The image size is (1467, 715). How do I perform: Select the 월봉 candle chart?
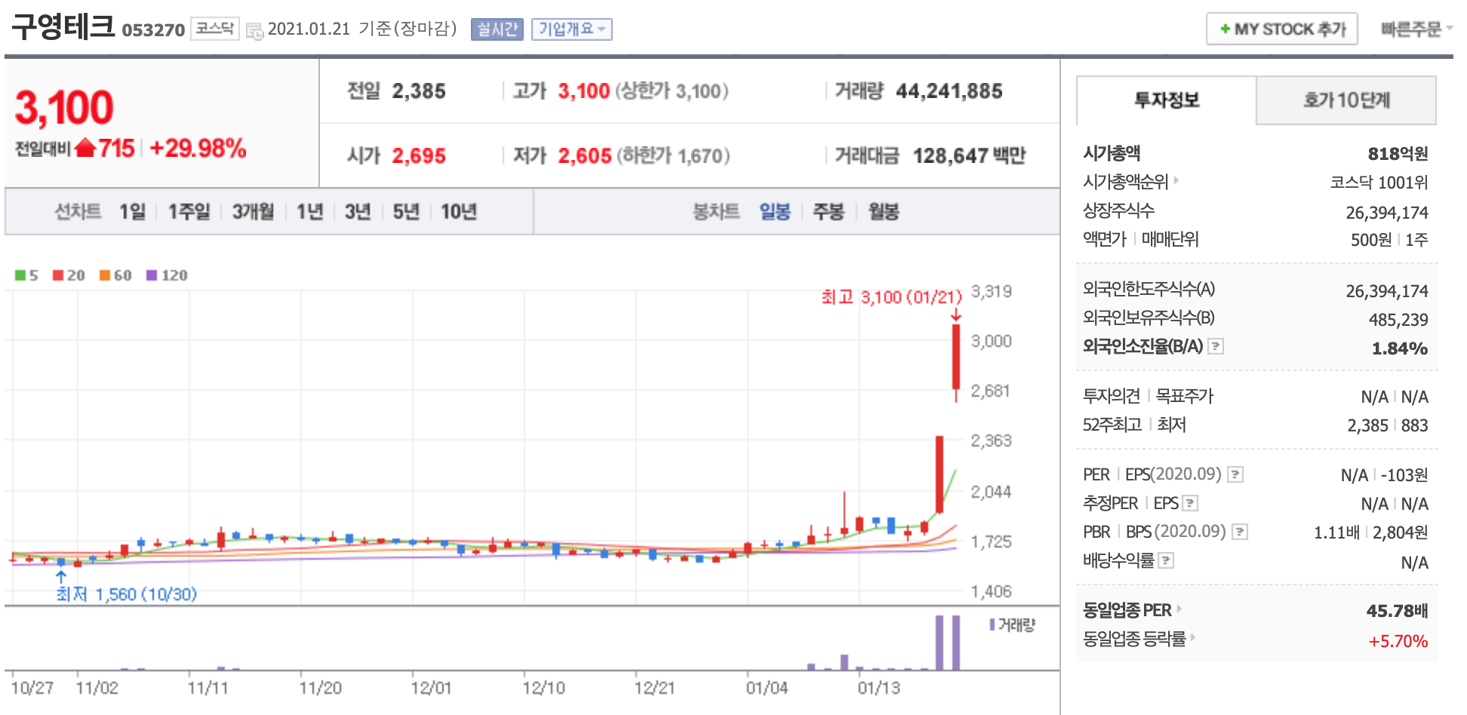pos(884,212)
